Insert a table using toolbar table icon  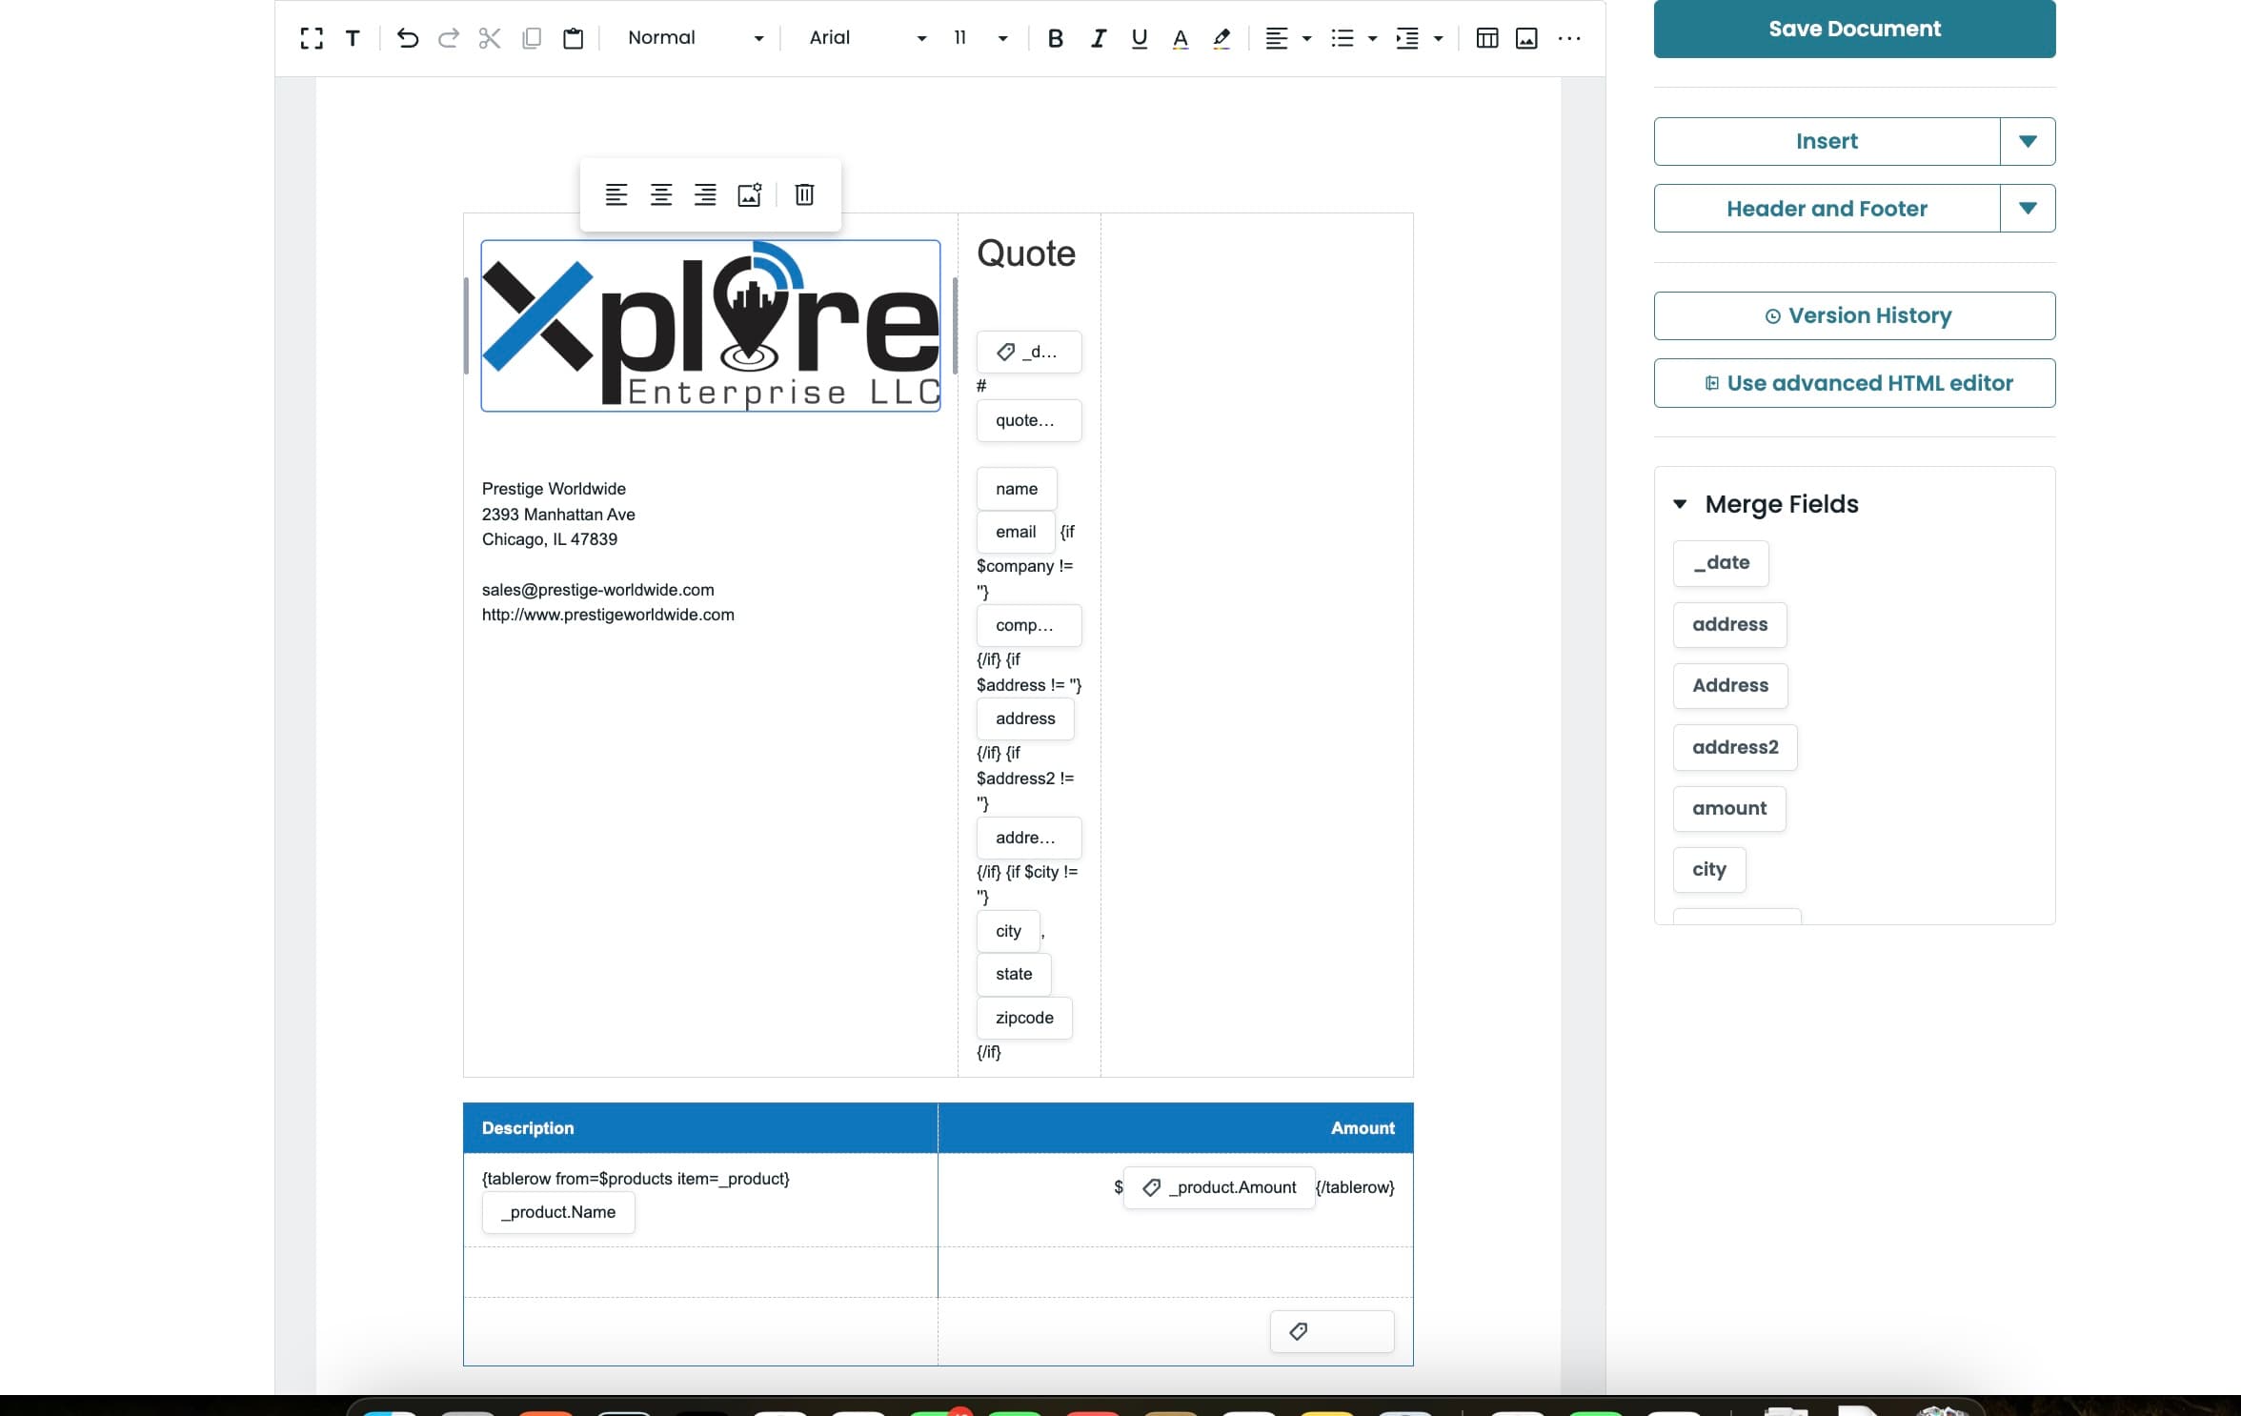[1486, 38]
